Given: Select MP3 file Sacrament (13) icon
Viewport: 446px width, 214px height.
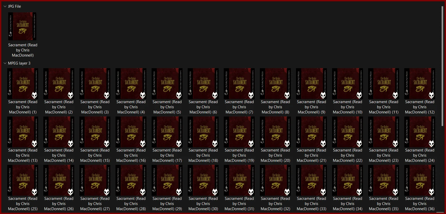Looking at the screenshot, I should (23, 132).
